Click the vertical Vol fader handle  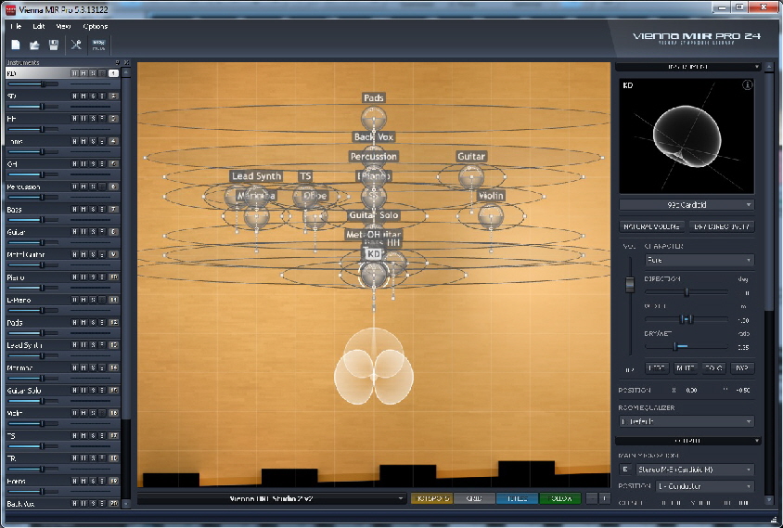[x=630, y=284]
